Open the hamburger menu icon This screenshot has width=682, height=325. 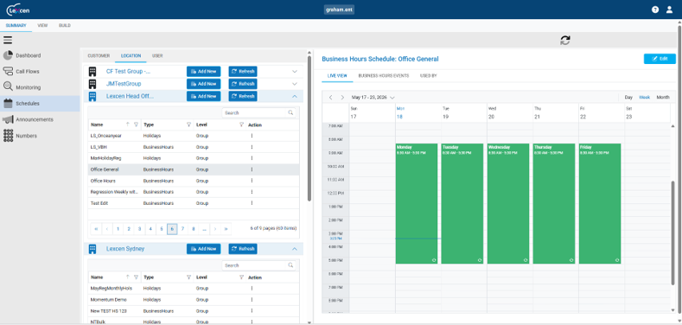[8, 41]
